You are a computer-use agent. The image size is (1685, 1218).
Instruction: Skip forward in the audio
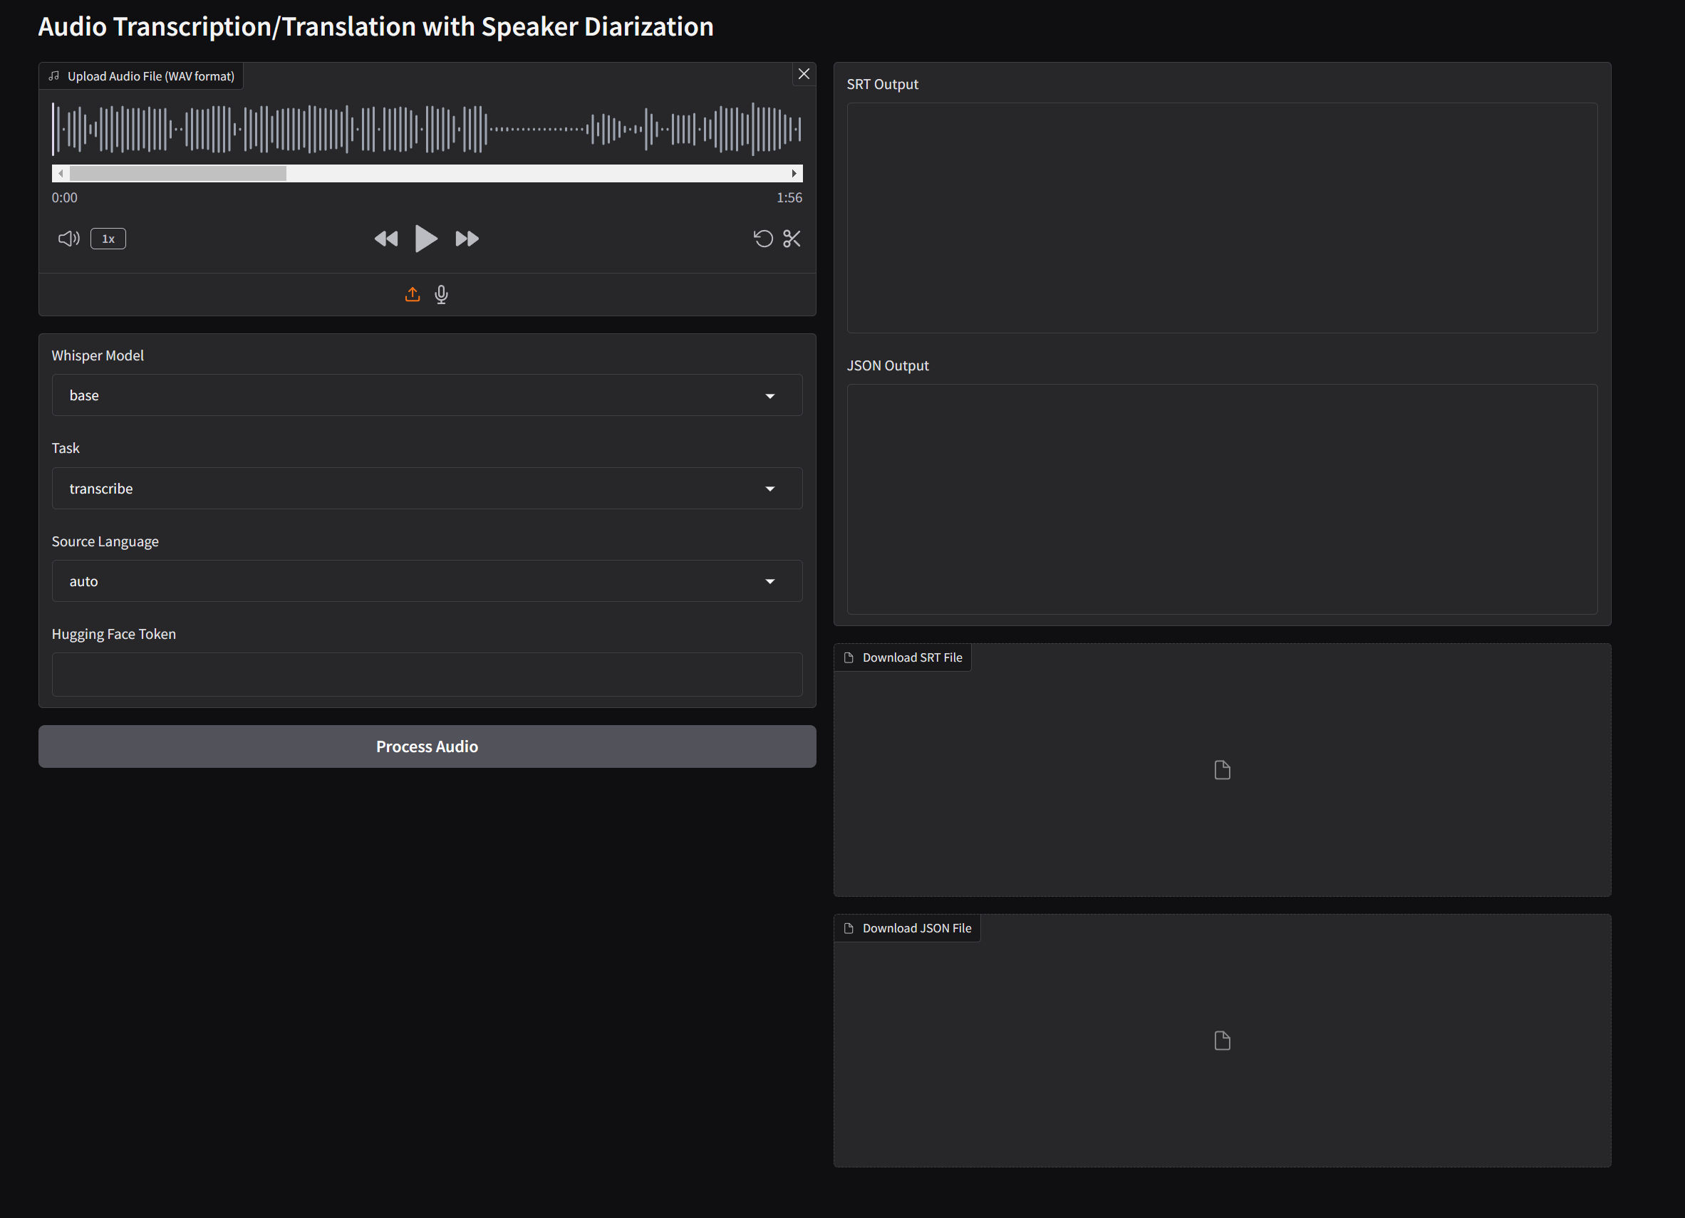(x=467, y=239)
